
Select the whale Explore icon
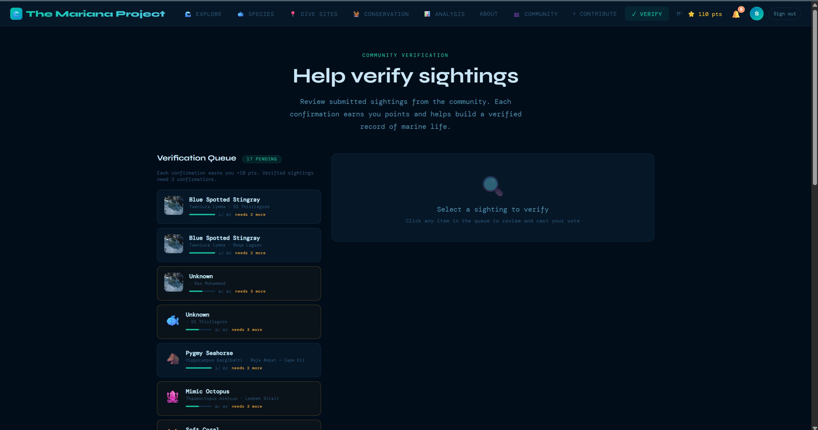point(188,14)
